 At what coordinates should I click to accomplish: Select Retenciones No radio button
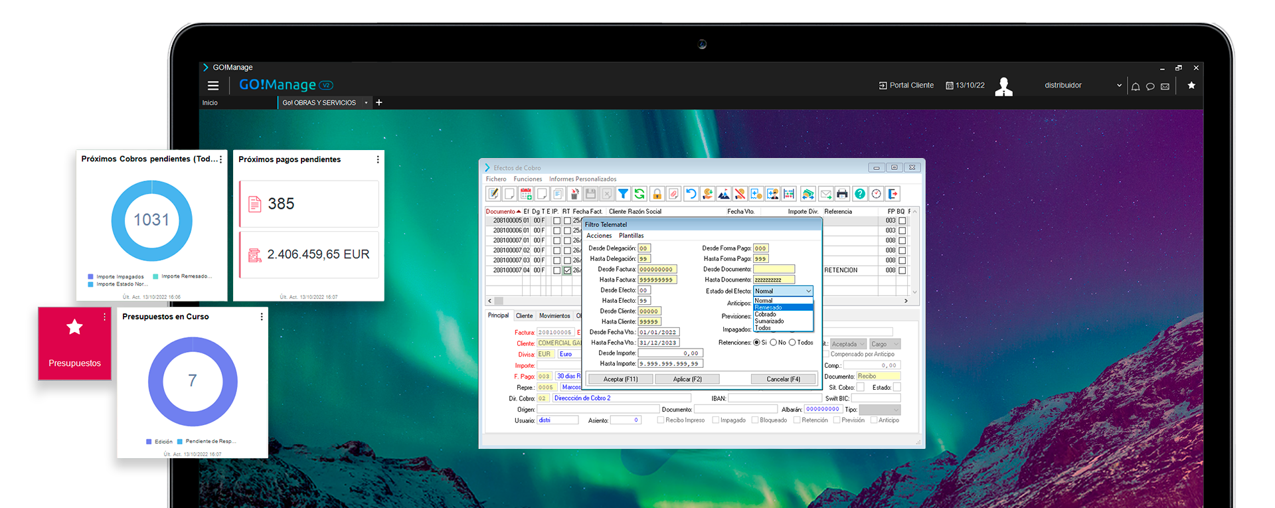[x=773, y=343]
